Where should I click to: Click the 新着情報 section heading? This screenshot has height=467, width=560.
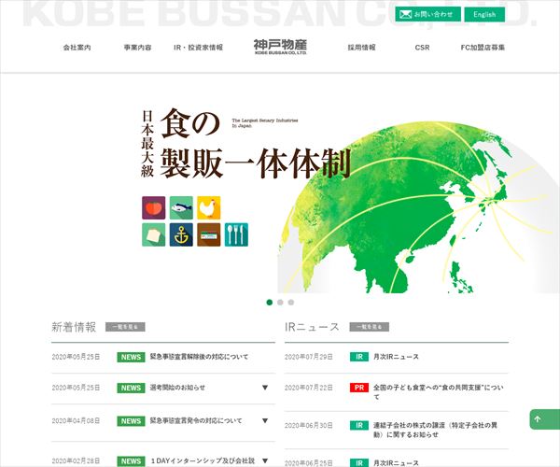(74, 327)
